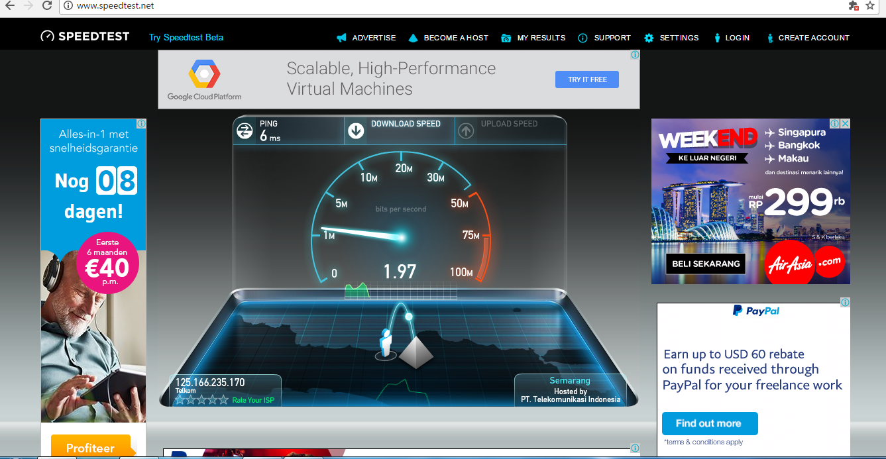
Task: Click the user person icon on map
Action: [x=386, y=343]
